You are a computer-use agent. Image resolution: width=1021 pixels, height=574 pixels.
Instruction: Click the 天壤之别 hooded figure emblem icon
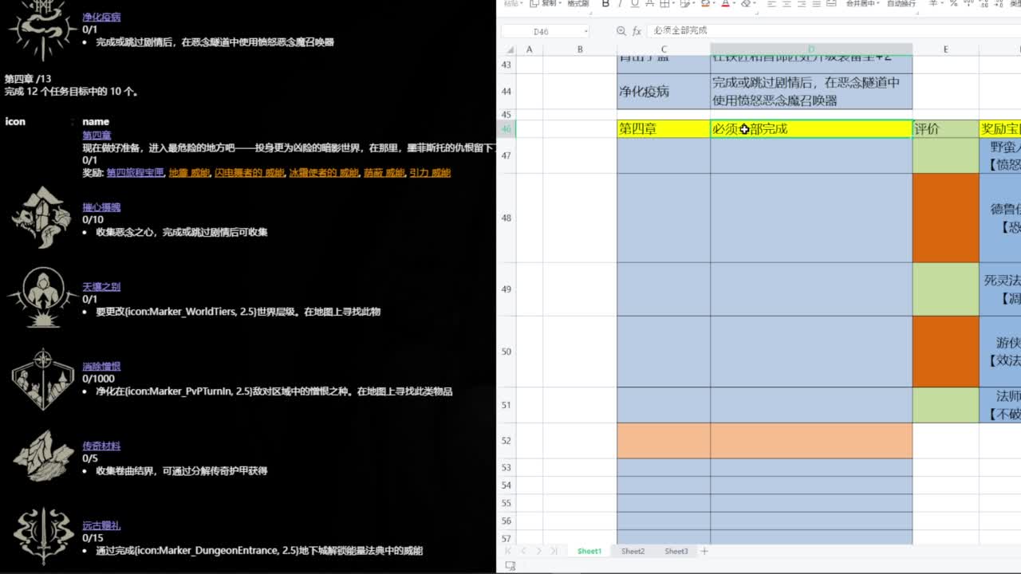42,297
